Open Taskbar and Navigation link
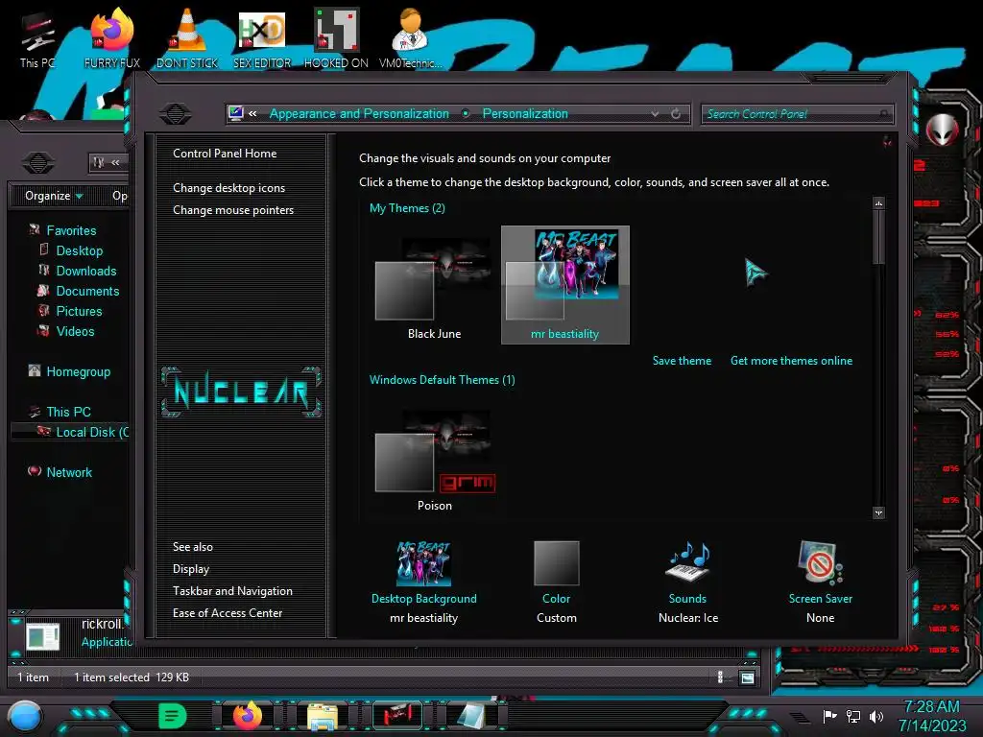The width and height of the screenshot is (983, 737). [232, 591]
